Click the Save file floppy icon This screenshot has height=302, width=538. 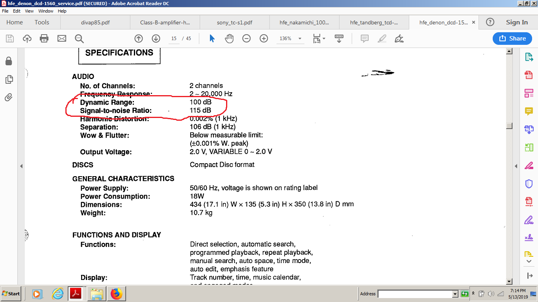(x=10, y=39)
